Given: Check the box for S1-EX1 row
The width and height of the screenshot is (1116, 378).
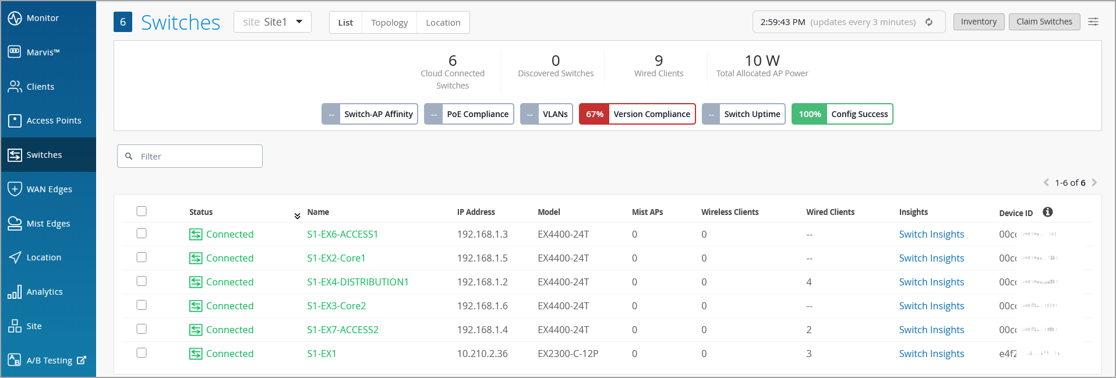Looking at the screenshot, I should click(x=142, y=353).
